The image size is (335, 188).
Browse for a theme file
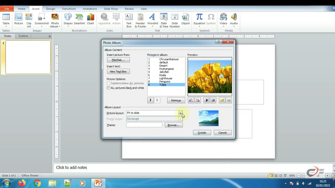coord(174,125)
